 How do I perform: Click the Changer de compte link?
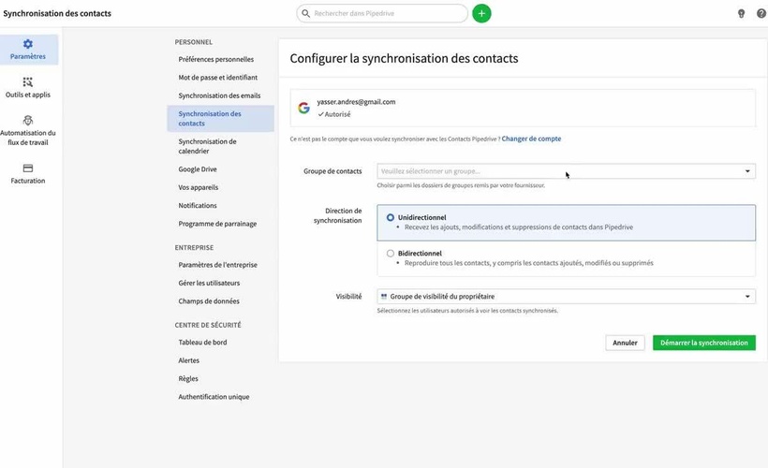[x=531, y=139]
